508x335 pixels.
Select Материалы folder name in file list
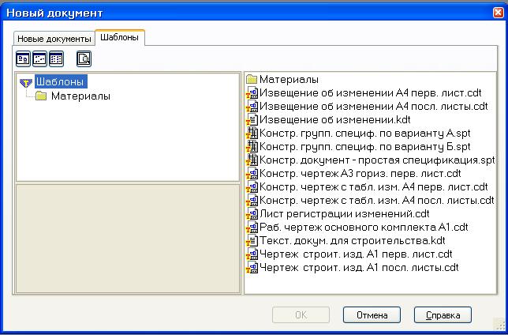pos(289,80)
